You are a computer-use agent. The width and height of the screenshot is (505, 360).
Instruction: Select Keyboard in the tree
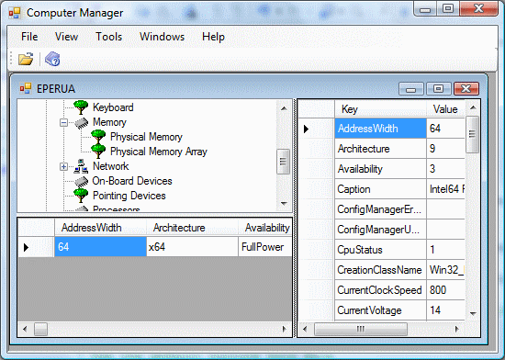click(x=113, y=107)
